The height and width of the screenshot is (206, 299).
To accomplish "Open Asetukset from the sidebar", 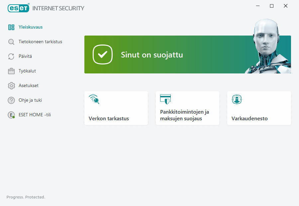I will coord(29,86).
